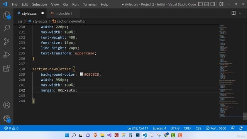Screen dimensions: 247x139
Task: Open the green Camtasia icon in the taskbar
Action: click(173, 135)
